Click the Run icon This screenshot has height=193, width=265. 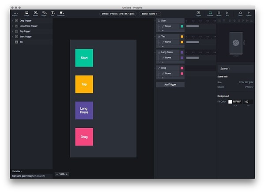click(227, 13)
